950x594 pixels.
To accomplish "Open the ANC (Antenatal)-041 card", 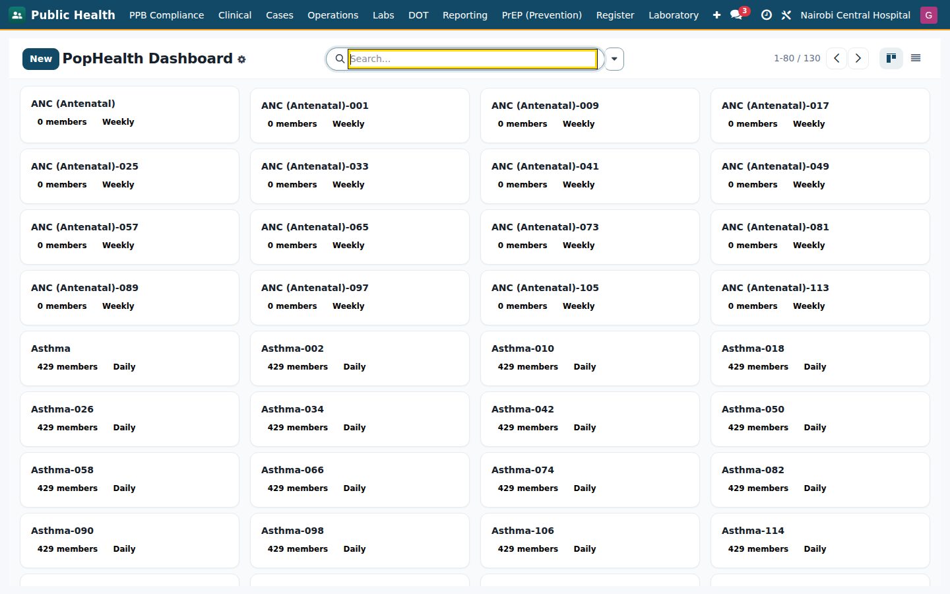I will pos(590,176).
